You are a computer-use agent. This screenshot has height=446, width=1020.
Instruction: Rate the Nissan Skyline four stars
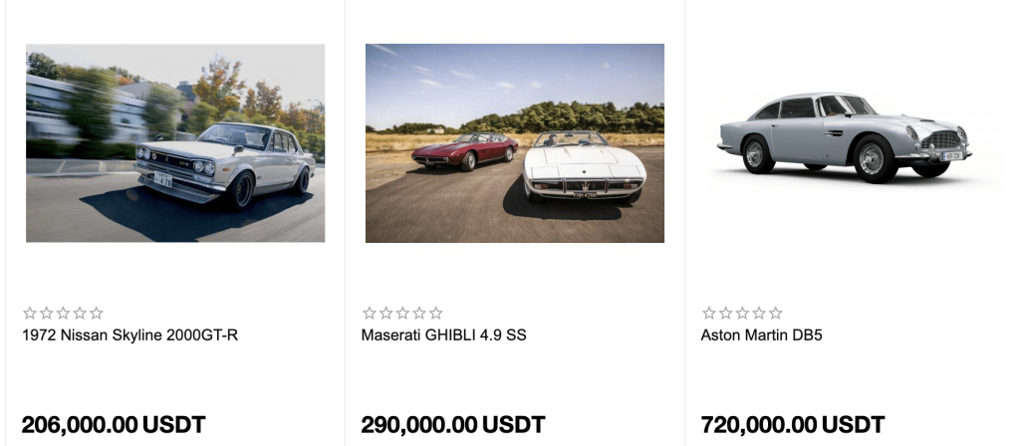tap(80, 313)
